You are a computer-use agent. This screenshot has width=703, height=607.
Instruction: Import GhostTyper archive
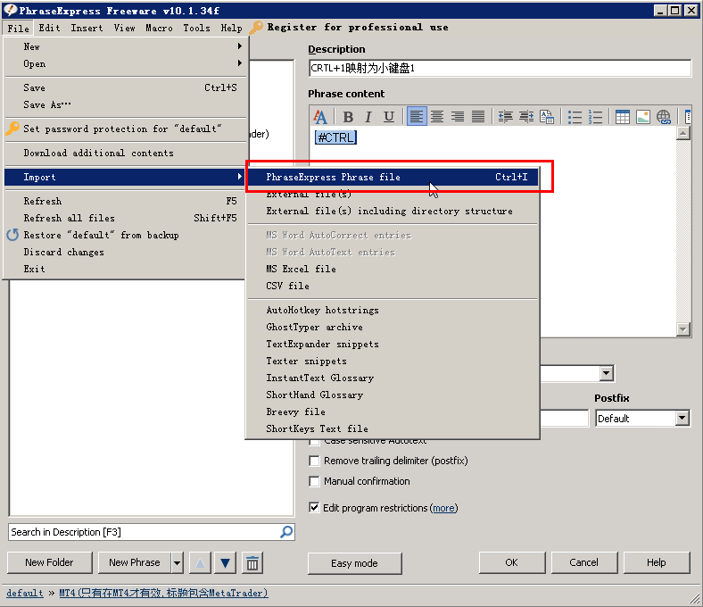click(393, 327)
